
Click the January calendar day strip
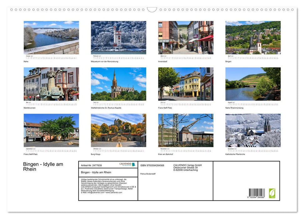pos(51,58)
